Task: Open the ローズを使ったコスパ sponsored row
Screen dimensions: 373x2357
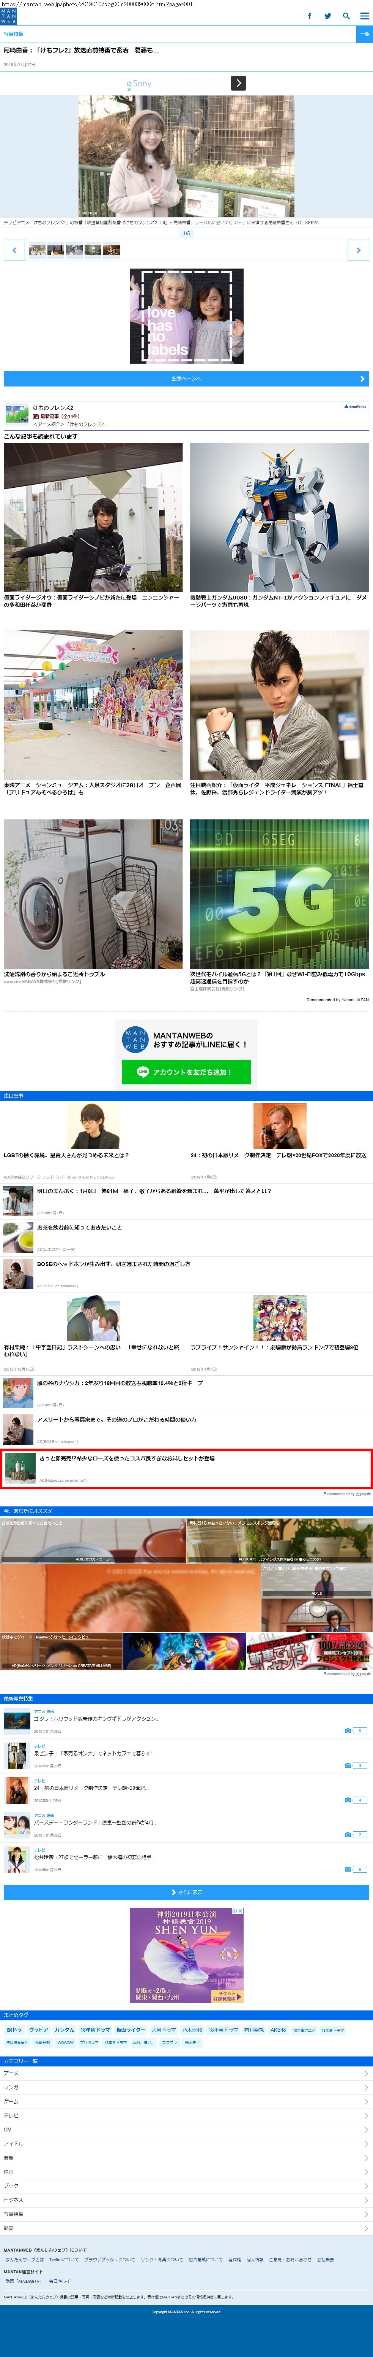Action: (x=186, y=1468)
